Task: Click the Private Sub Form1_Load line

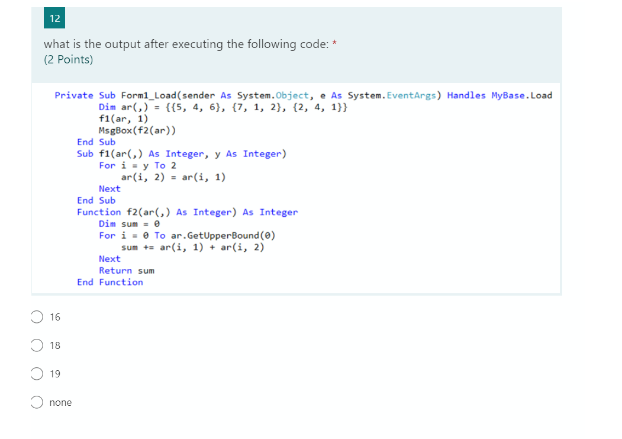Action: pyautogui.click(x=302, y=95)
